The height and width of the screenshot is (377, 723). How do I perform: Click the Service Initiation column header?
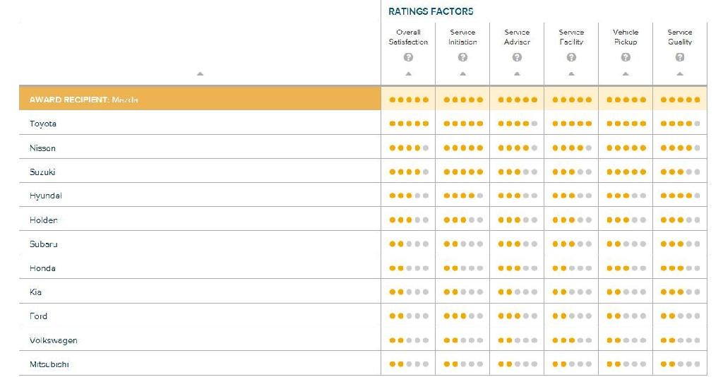pos(462,37)
